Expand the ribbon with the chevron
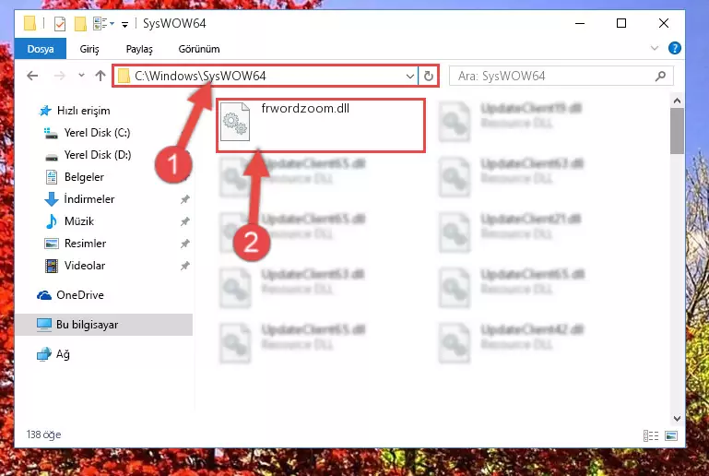 [654, 48]
